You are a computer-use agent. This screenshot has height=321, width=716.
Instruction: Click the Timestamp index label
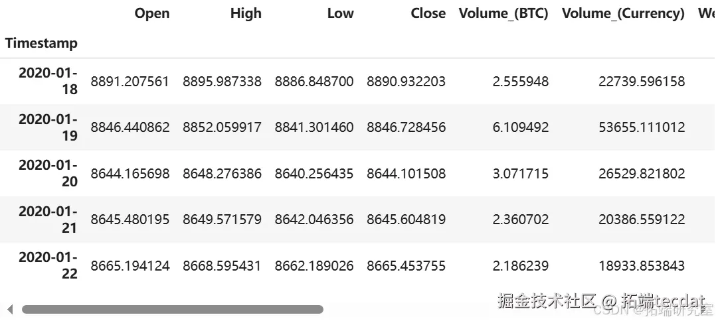click(x=42, y=43)
